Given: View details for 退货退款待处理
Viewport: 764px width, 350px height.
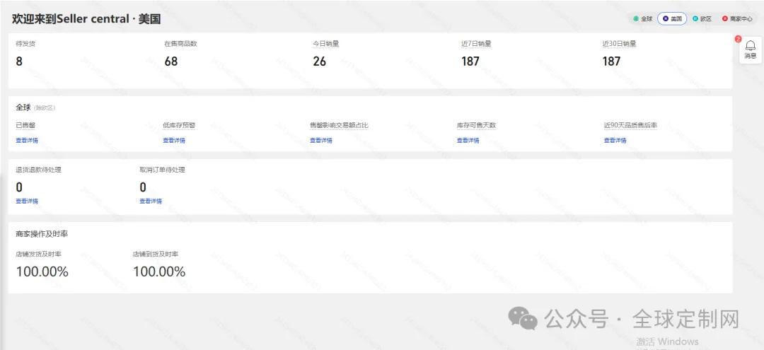Looking at the screenshot, I should point(27,201).
